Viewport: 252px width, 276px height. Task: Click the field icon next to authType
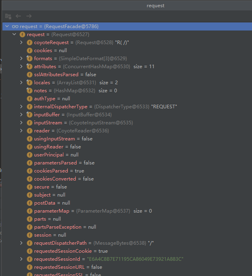30,99
